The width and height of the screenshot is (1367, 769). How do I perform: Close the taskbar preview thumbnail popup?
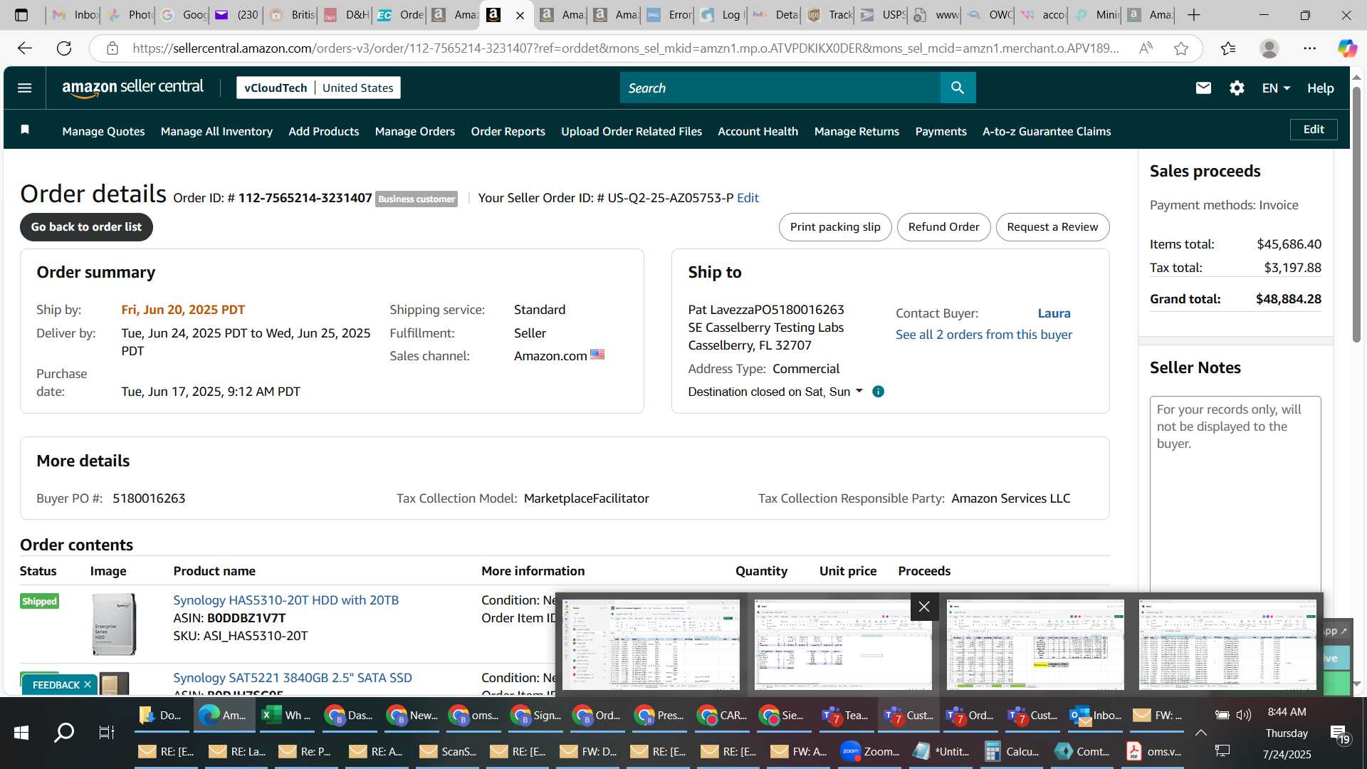[x=924, y=607]
